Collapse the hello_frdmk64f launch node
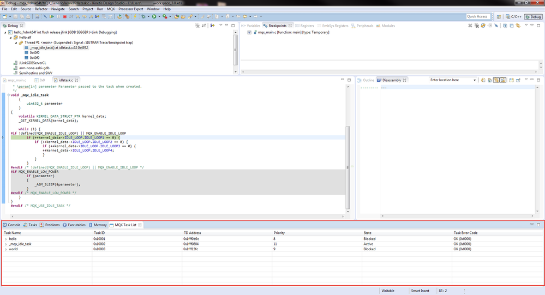Image resolution: width=545 pixels, height=295 pixels. click(x=5, y=32)
